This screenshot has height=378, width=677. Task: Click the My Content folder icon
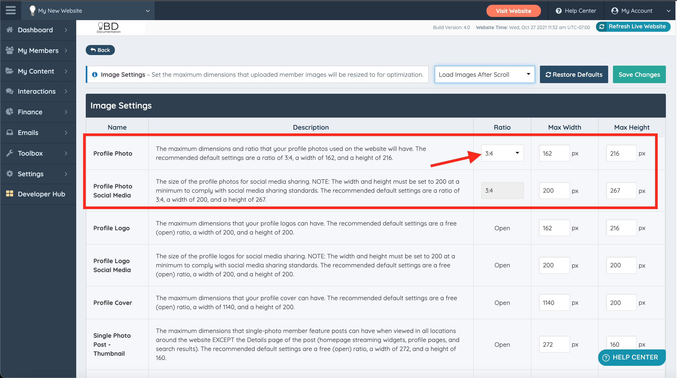click(10, 71)
